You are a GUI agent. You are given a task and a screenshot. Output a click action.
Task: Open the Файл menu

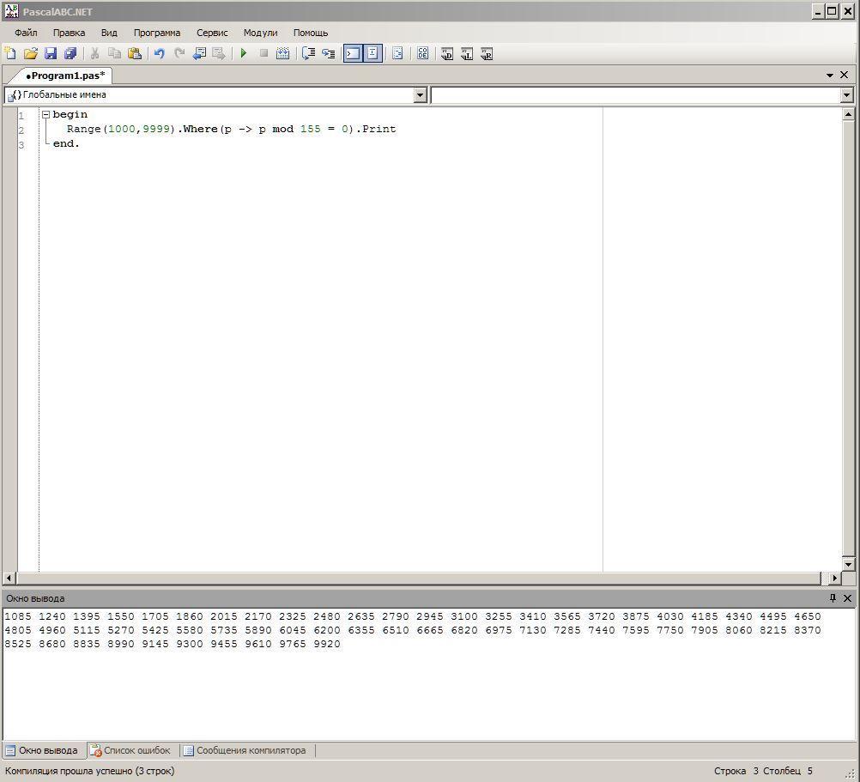coord(26,33)
